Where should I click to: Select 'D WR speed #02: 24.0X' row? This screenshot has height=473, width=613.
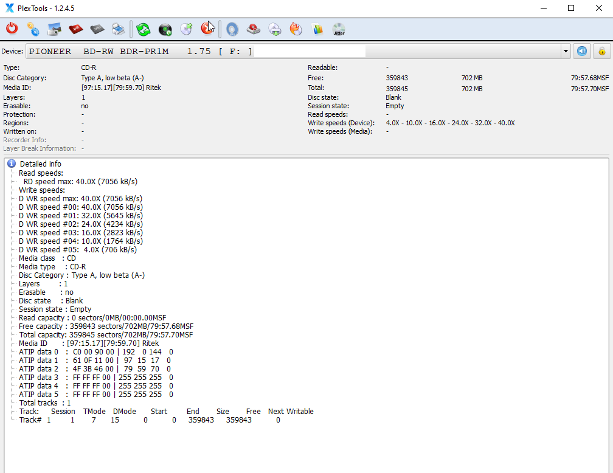click(80, 224)
